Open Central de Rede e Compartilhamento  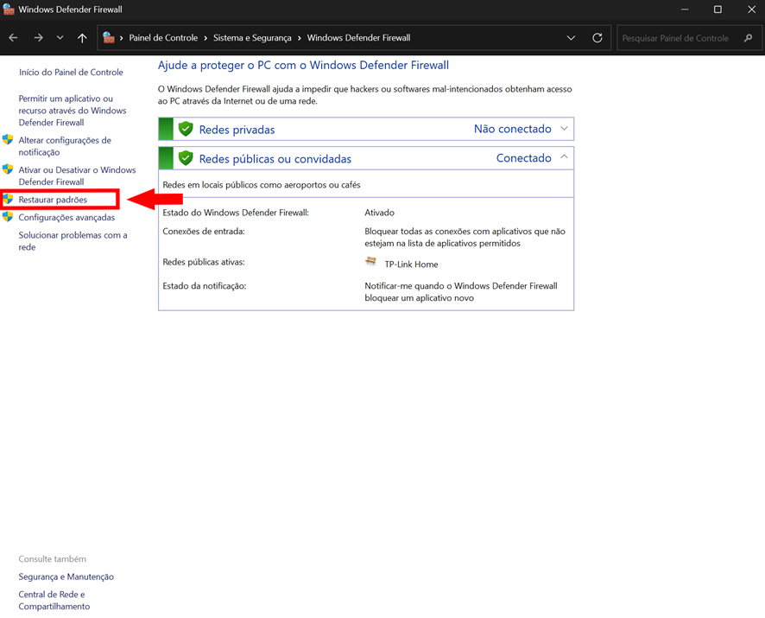(x=54, y=601)
